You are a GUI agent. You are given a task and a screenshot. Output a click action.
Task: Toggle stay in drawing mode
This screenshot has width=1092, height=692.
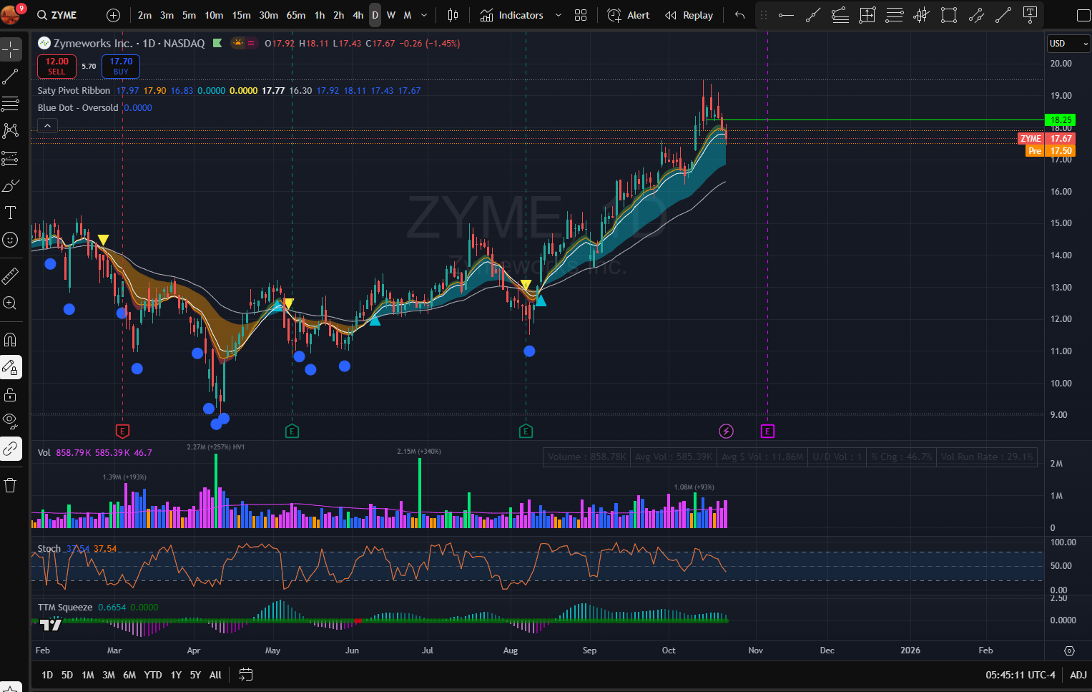11,367
